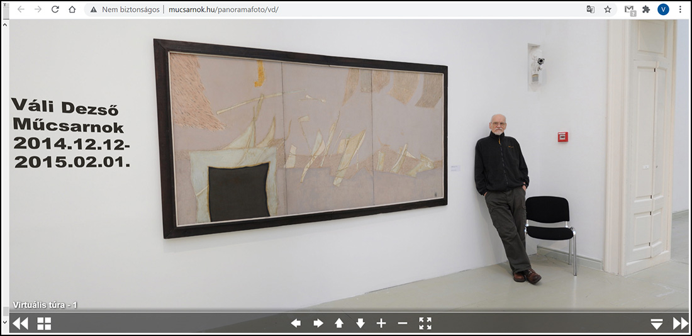Zoom in with the plus icon
The height and width of the screenshot is (336, 692).
[381, 323]
